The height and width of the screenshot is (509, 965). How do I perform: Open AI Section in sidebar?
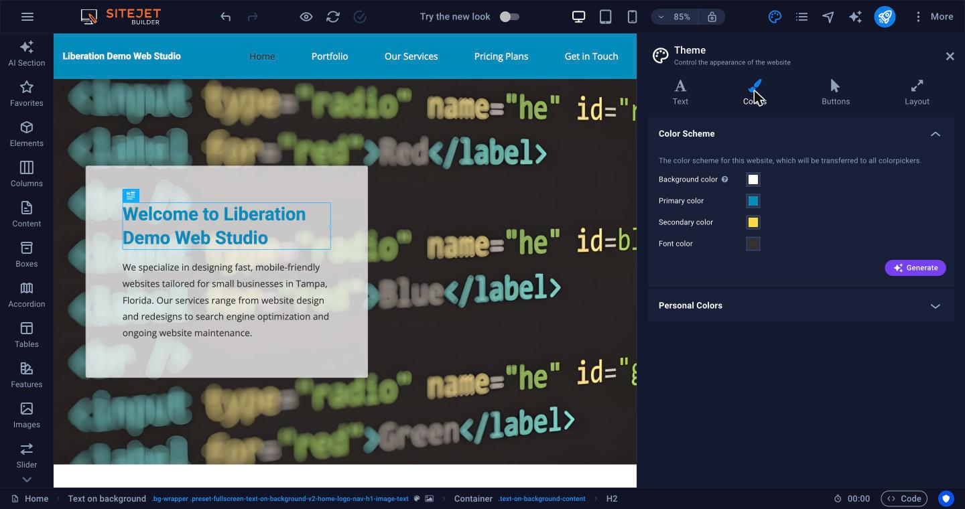27,54
